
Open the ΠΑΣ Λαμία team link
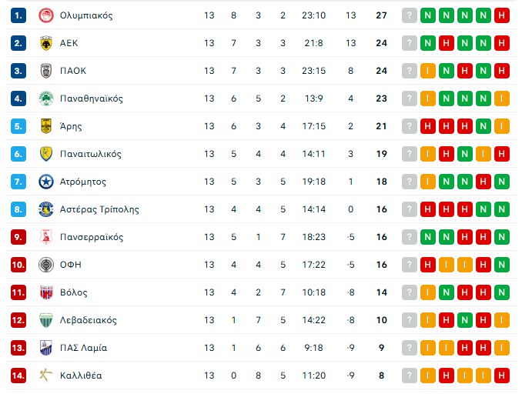coord(83,348)
